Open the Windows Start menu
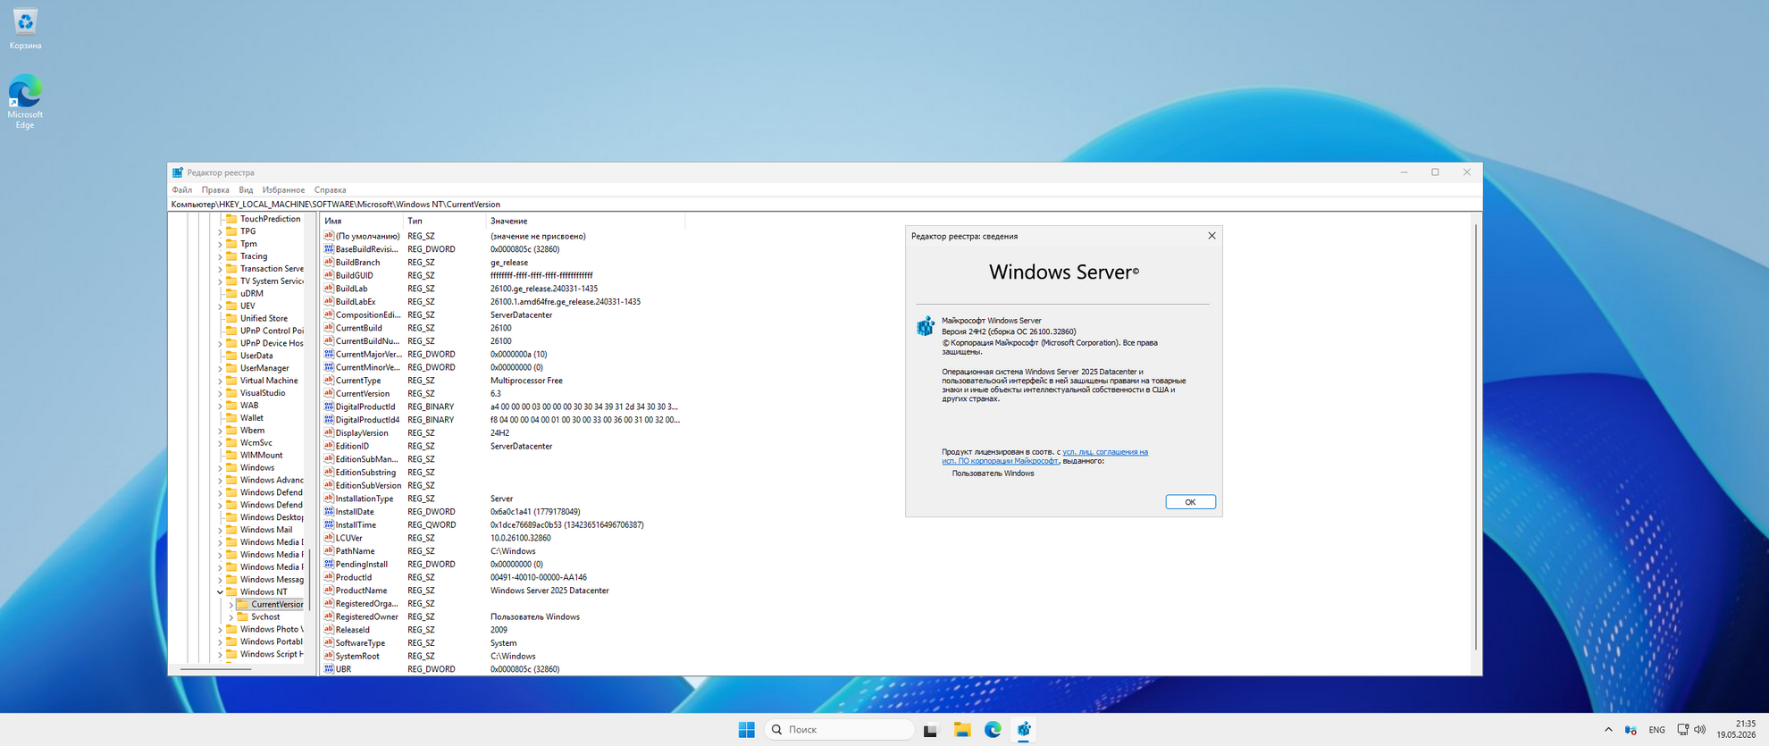Viewport: 1769px width, 746px height. coord(747,730)
